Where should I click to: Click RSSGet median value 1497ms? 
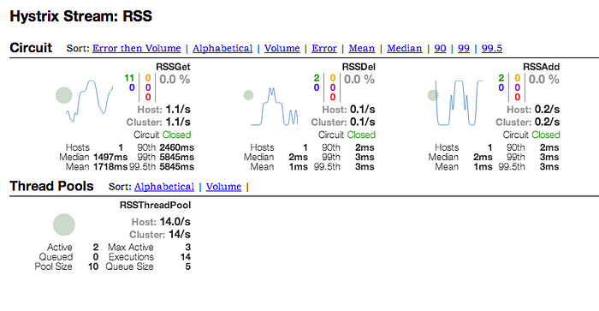click(110, 158)
